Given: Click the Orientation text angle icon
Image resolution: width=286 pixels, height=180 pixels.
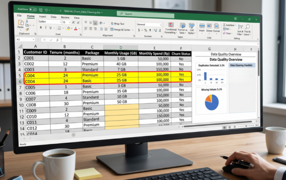Looking at the screenshot, I should point(101,23).
